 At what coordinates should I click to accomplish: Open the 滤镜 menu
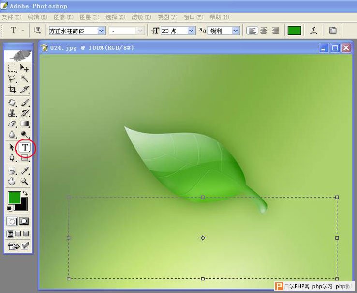click(141, 17)
